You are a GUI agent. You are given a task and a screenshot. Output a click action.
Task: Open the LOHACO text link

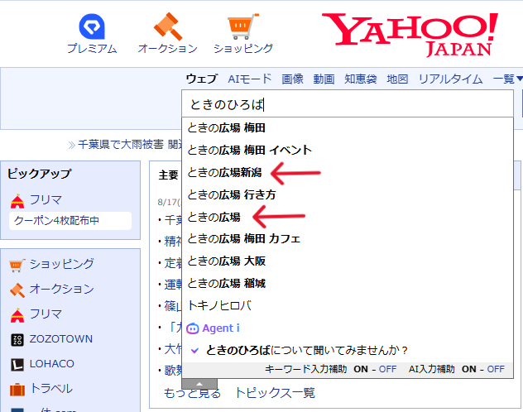(51, 364)
